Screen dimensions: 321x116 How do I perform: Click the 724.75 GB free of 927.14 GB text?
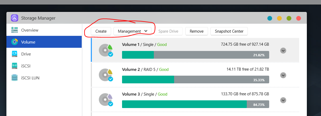point(245,44)
